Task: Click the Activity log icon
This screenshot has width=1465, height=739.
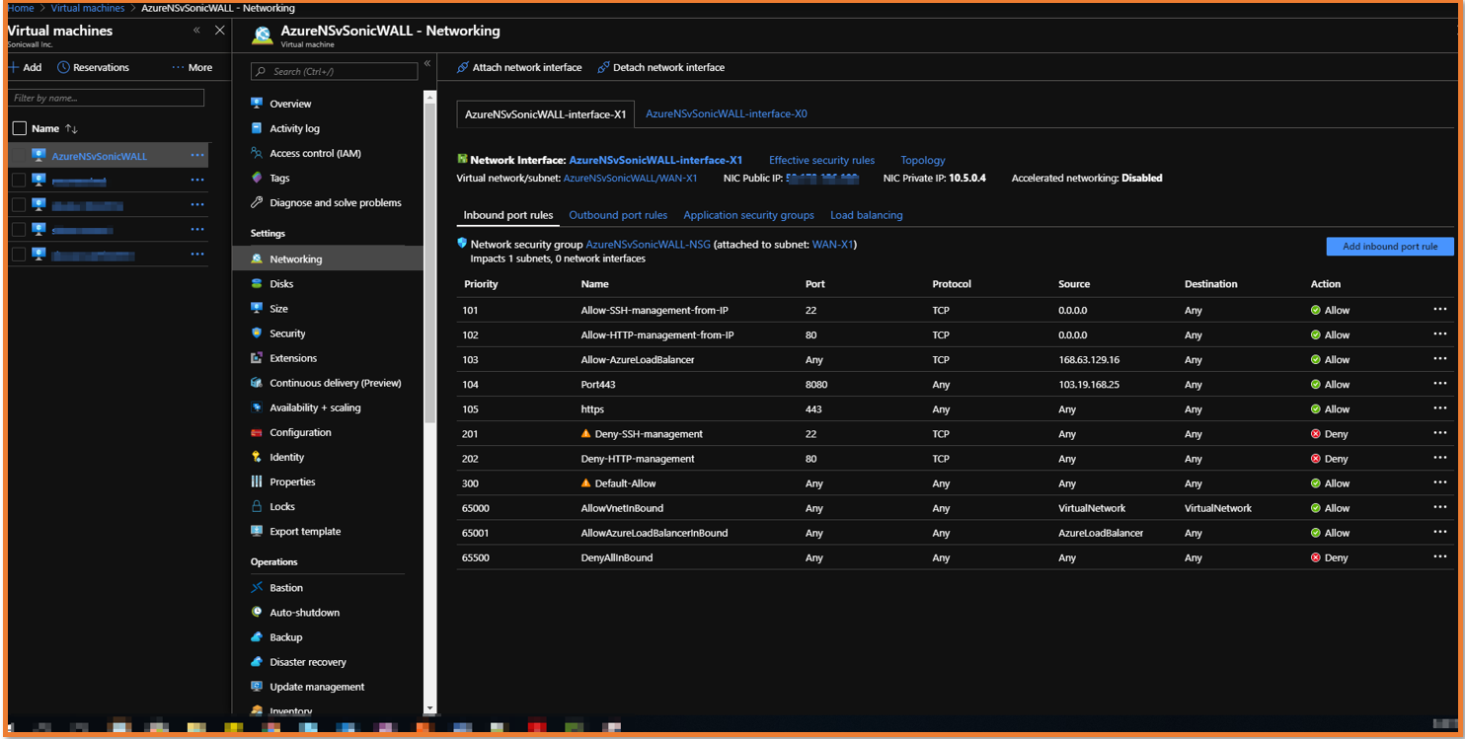Action: pyautogui.click(x=257, y=128)
